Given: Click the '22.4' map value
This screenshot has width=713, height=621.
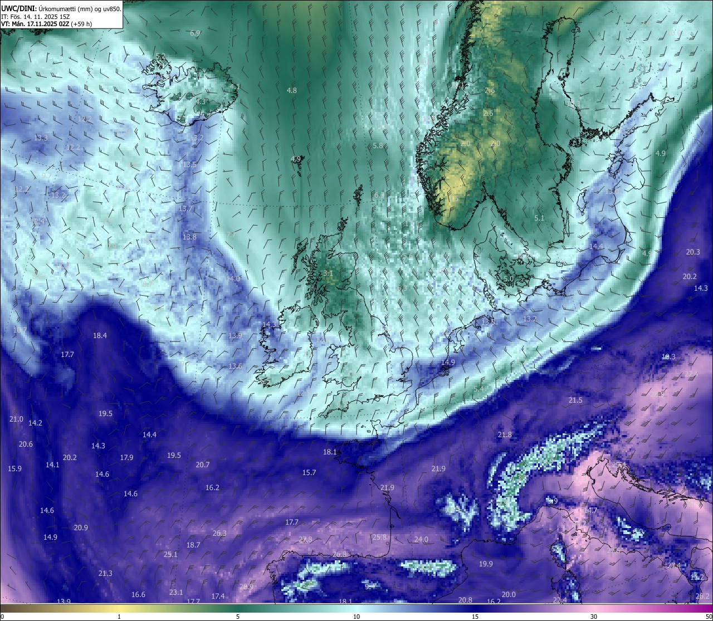Looking at the screenshot, I should coord(560,600).
